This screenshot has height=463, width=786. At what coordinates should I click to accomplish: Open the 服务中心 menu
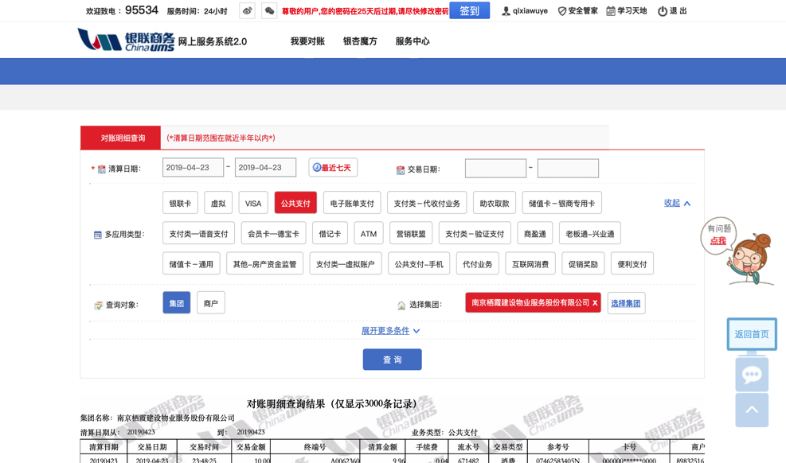pos(413,41)
